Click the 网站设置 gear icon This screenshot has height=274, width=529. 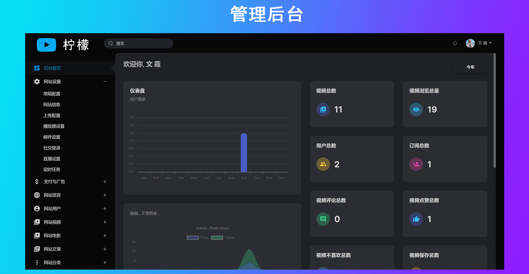tap(37, 82)
